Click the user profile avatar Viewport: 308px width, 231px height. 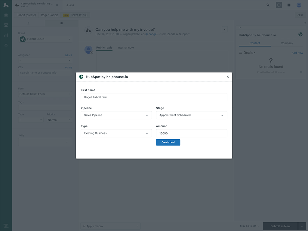click(x=299, y=5)
